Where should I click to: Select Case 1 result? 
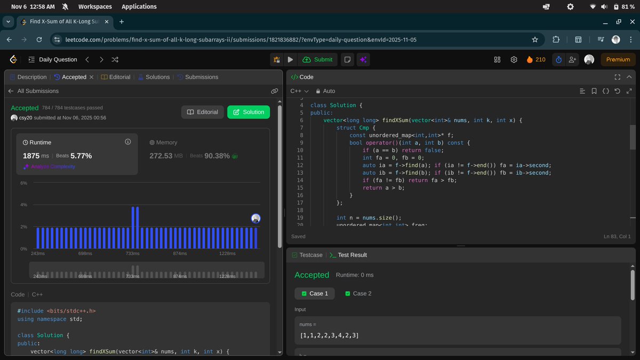(x=315, y=293)
